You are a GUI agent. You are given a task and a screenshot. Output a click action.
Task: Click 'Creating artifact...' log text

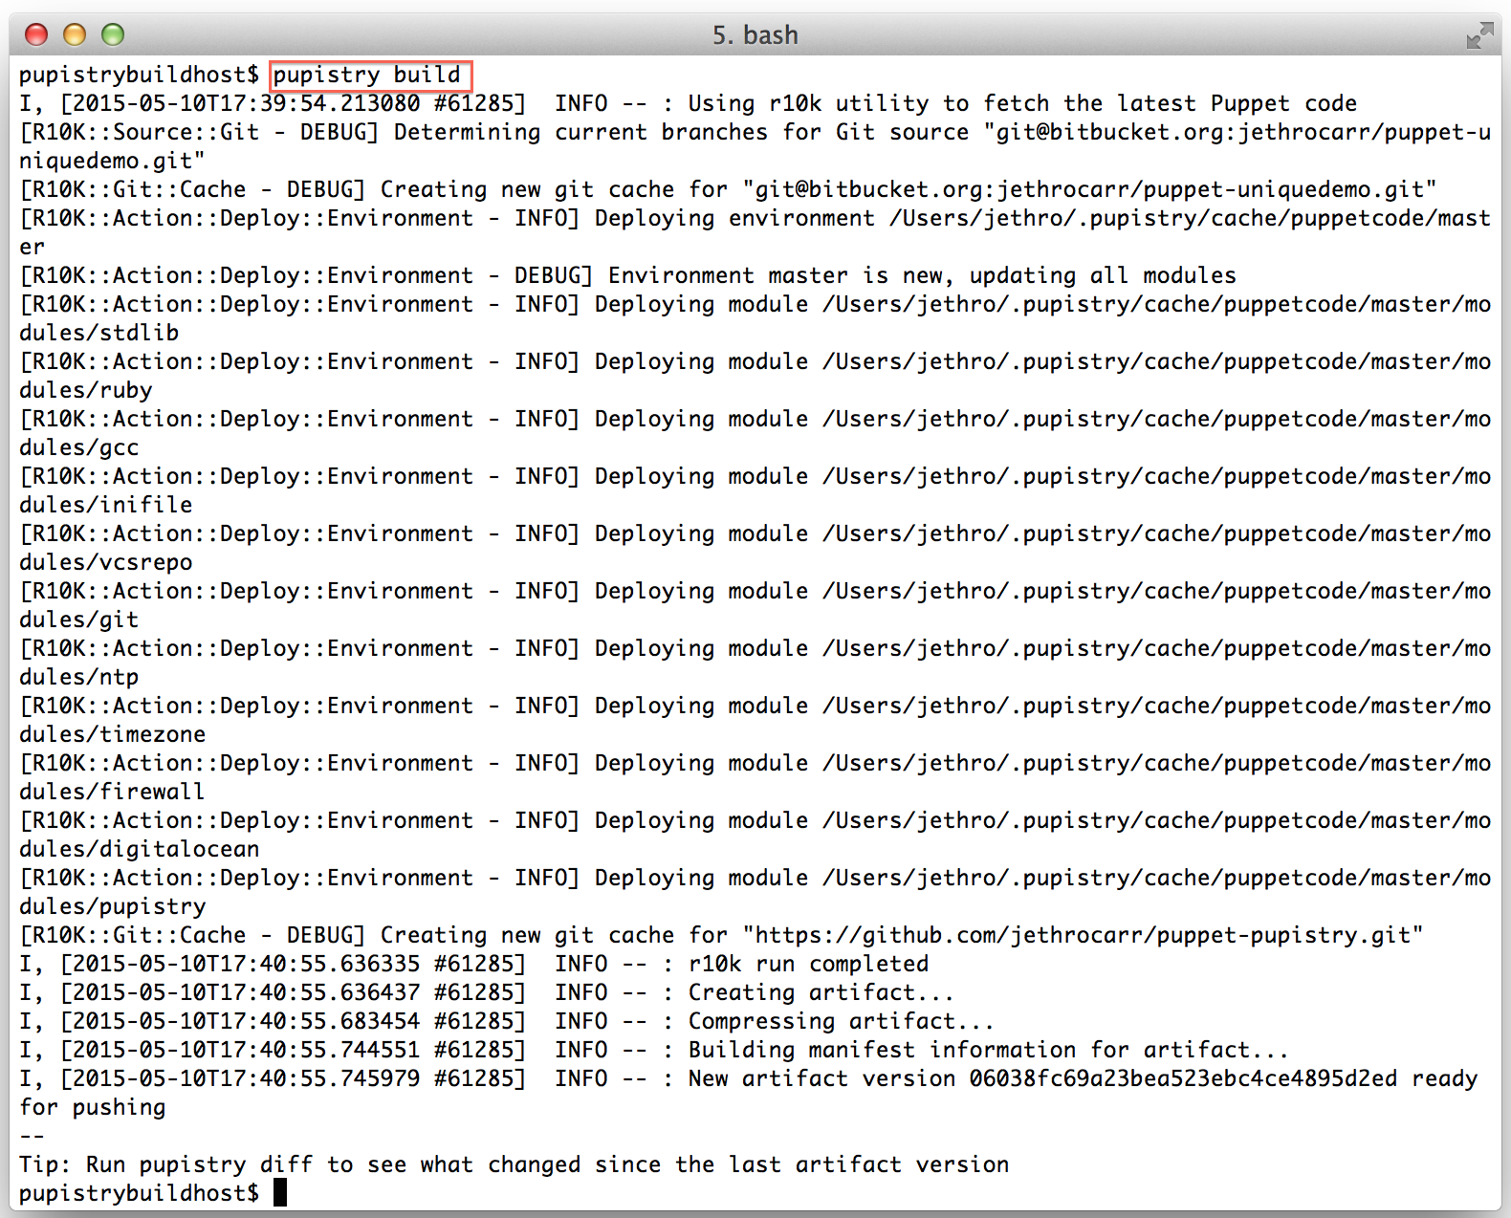821,992
